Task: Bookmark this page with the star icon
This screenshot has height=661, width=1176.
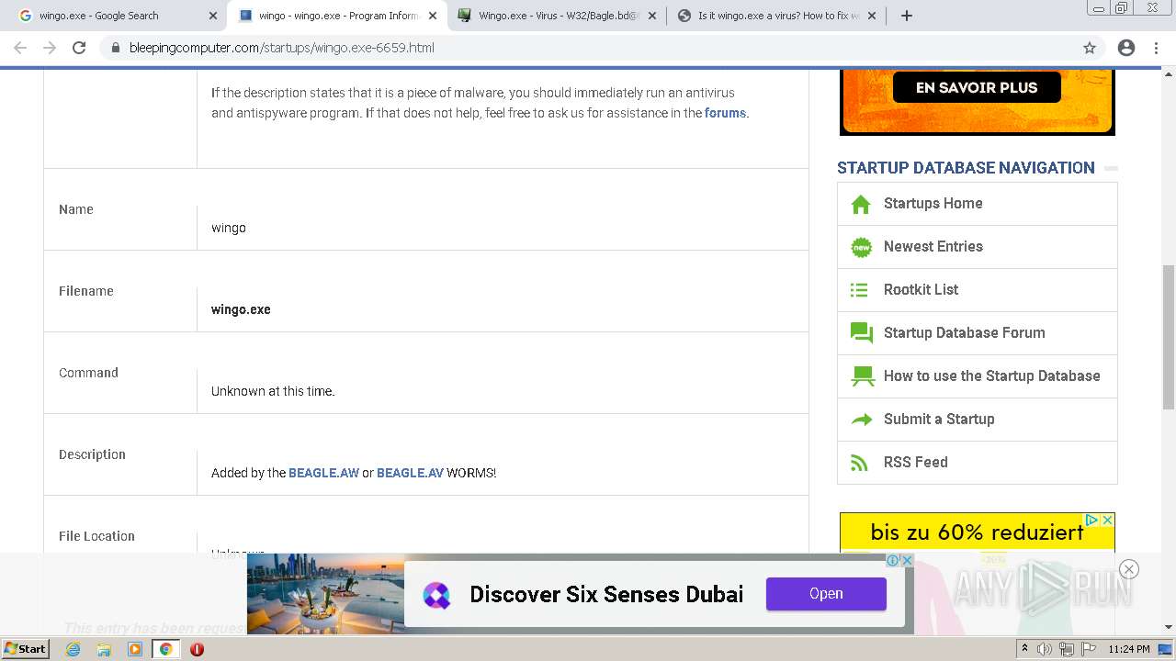Action: (1090, 48)
